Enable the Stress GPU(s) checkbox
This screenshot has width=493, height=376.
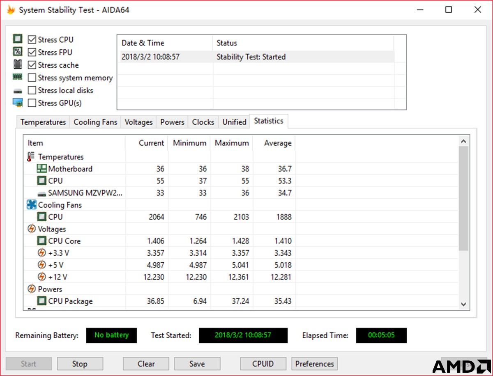(x=32, y=103)
